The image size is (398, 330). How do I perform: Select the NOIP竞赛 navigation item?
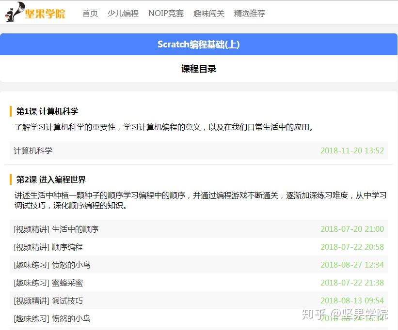[x=166, y=13]
